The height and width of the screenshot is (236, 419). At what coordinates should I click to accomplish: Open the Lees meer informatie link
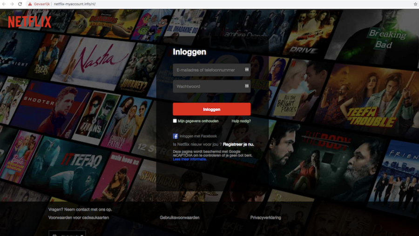(190, 159)
